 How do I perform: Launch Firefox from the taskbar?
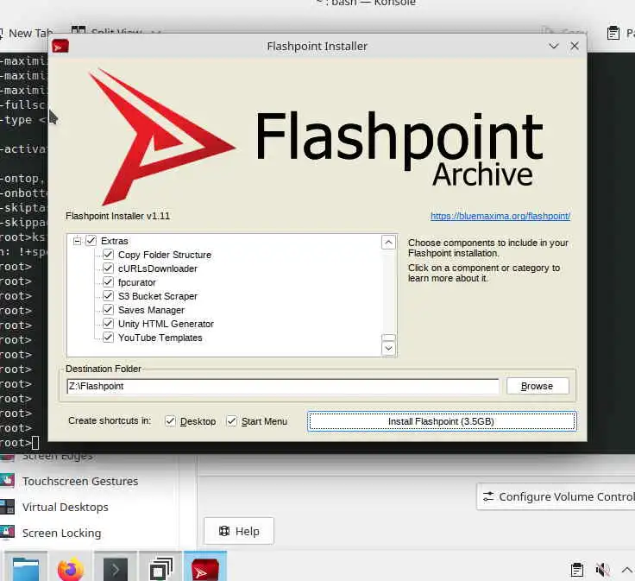[71, 569]
